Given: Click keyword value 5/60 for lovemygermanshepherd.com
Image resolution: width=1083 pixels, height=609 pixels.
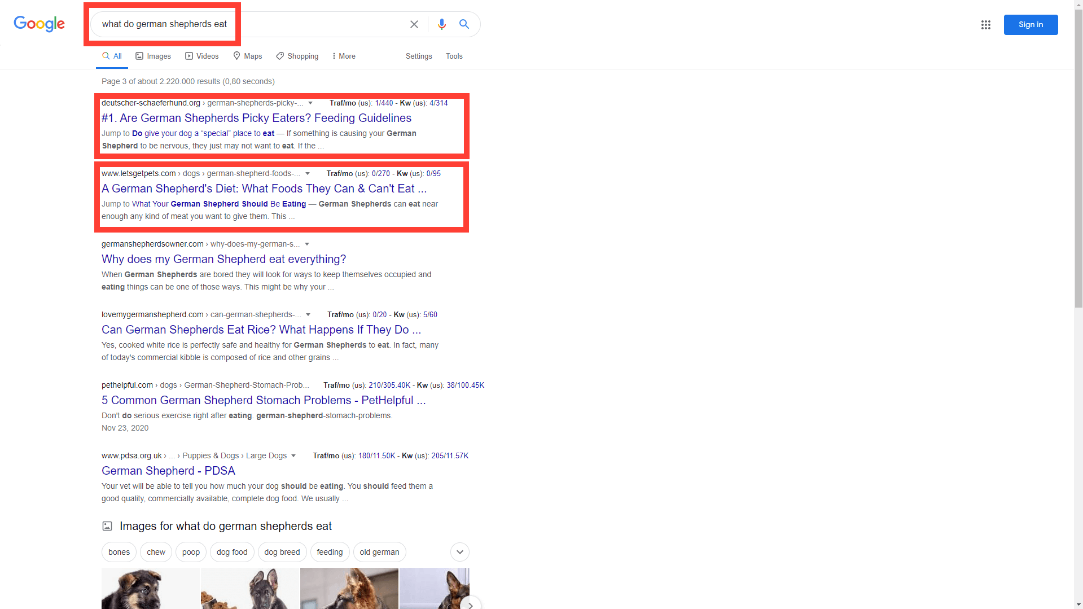Looking at the screenshot, I should click(430, 315).
